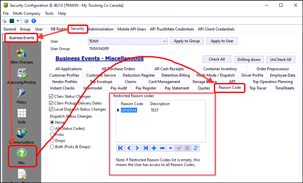Open the Allow Changes sidebar icon
The width and height of the screenshot is (303, 183).
[x=20, y=54]
